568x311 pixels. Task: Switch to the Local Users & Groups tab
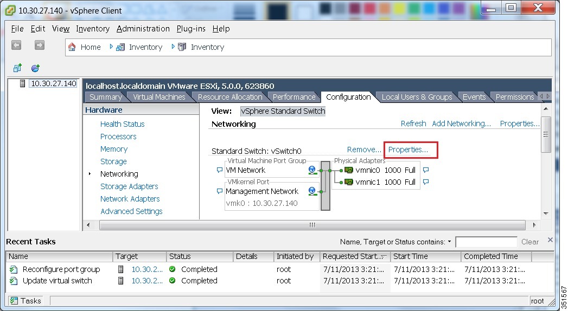[417, 97]
